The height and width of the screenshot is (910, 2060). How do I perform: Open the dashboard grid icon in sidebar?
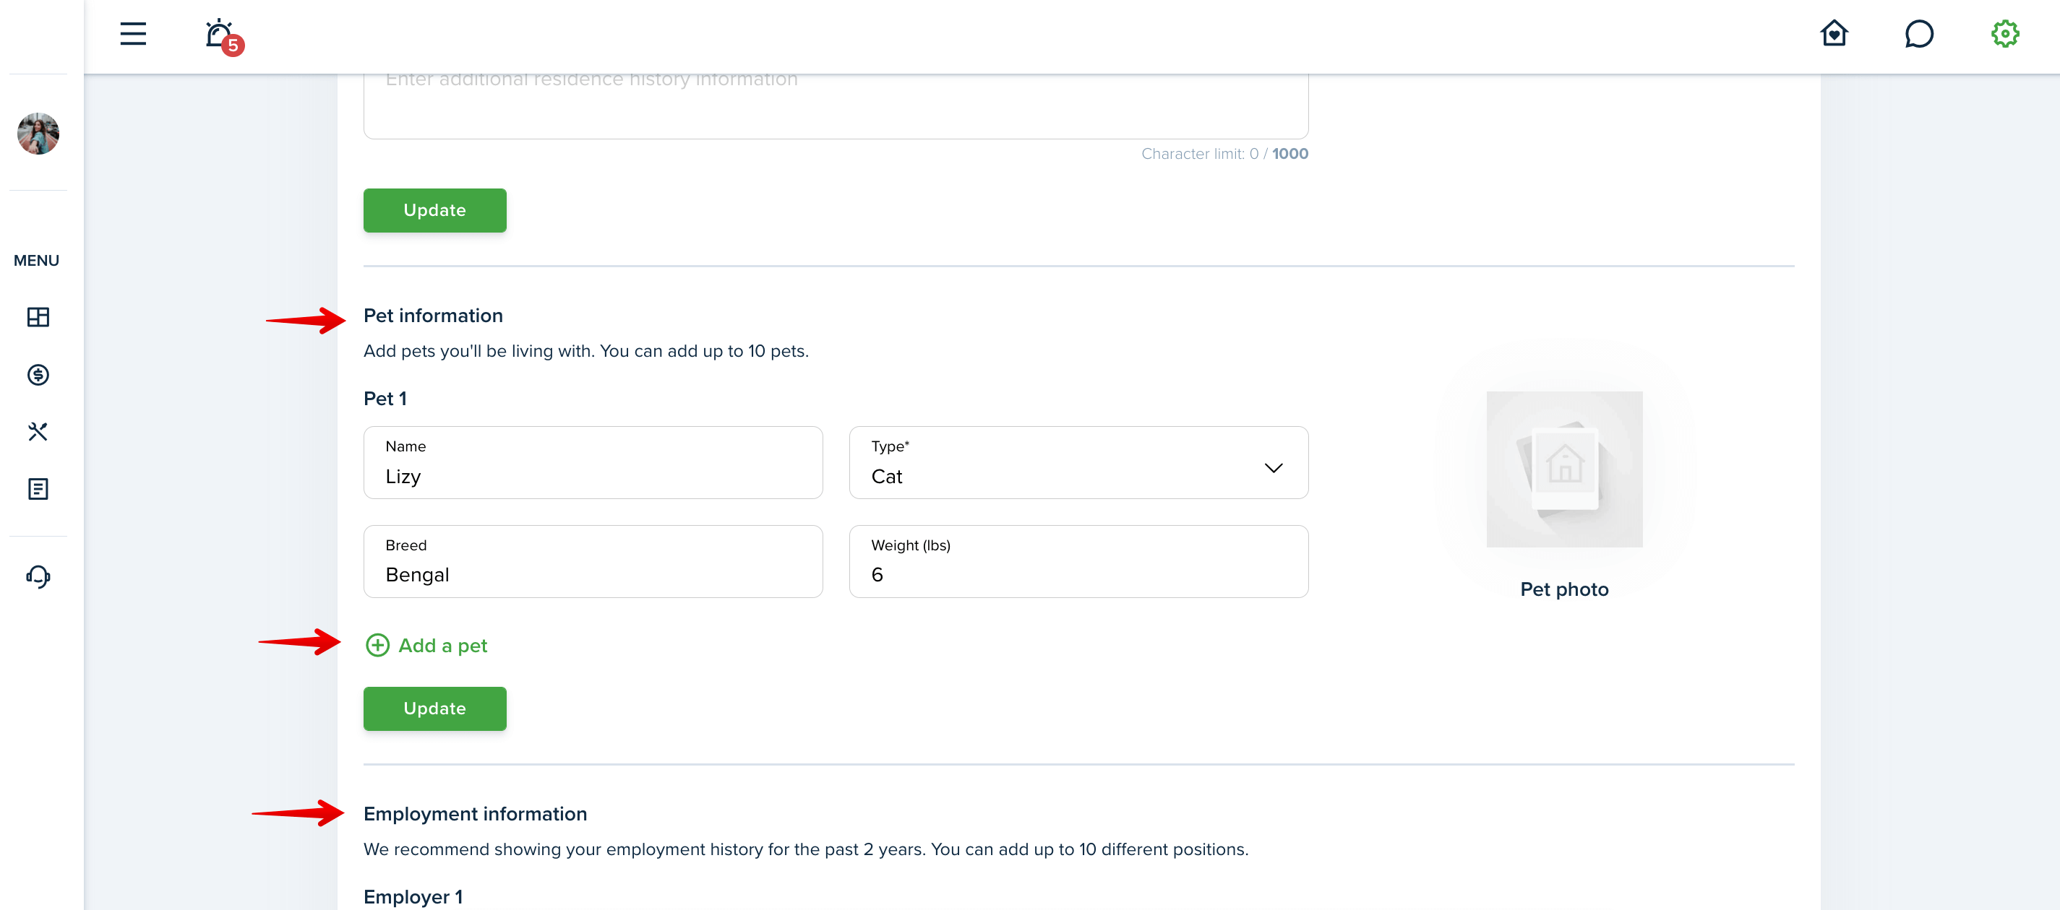[x=38, y=317]
